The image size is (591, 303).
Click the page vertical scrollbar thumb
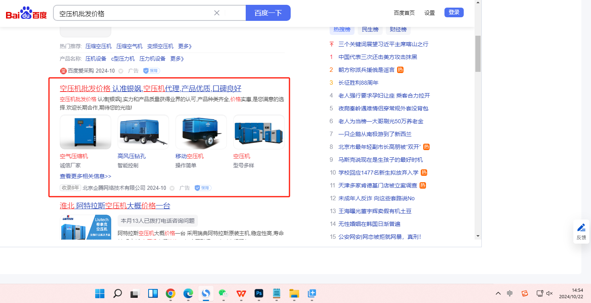[478, 53]
